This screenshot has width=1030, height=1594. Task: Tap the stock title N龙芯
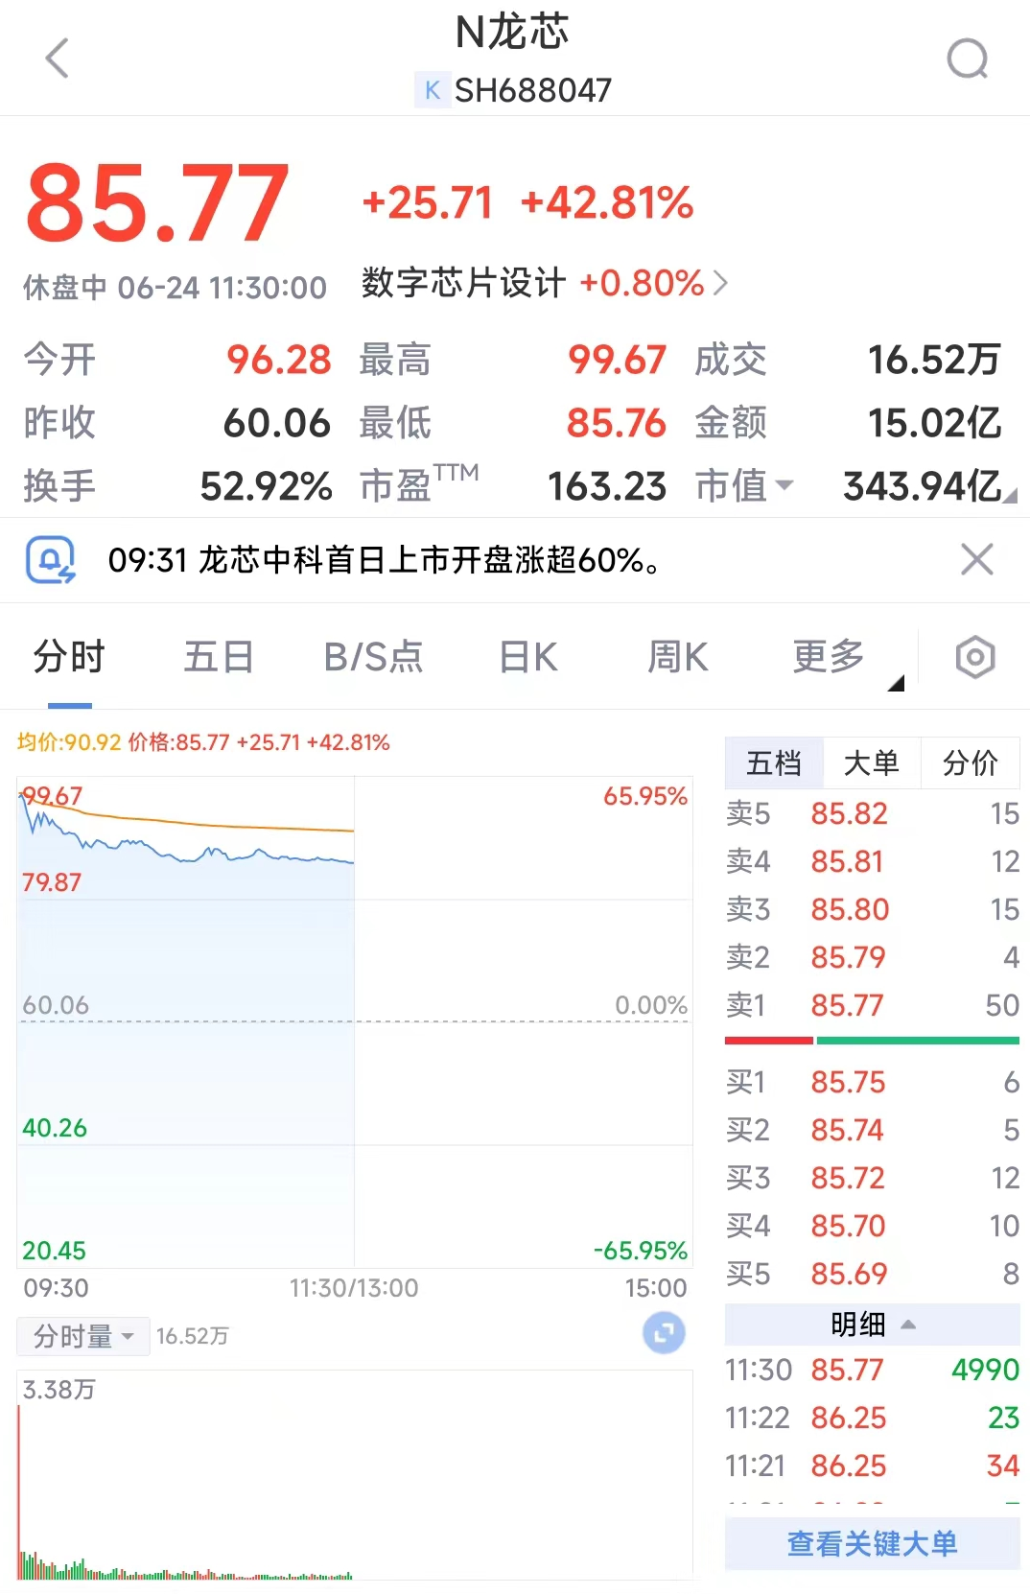[x=512, y=33]
